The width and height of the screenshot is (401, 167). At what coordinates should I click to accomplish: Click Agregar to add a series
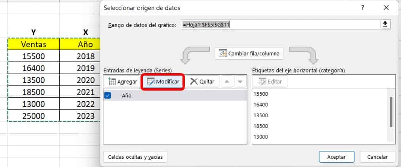click(123, 82)
